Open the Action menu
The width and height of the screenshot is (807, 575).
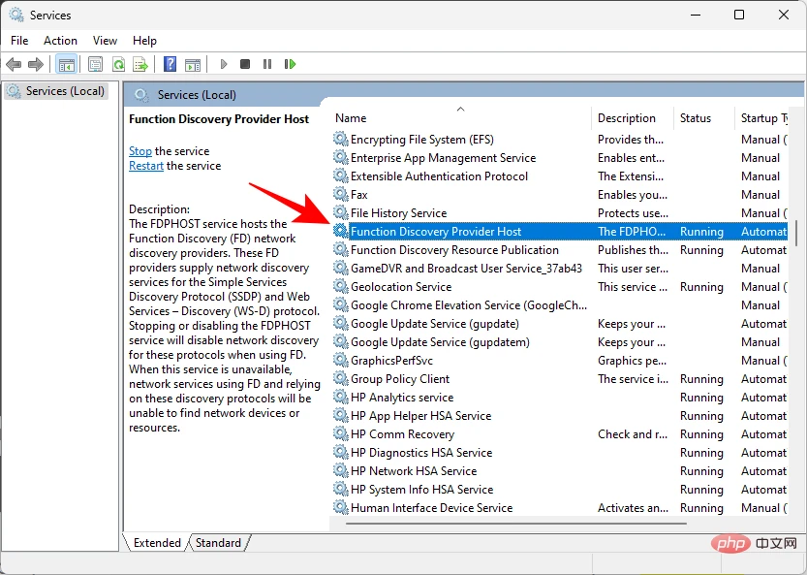click(60, 40)
